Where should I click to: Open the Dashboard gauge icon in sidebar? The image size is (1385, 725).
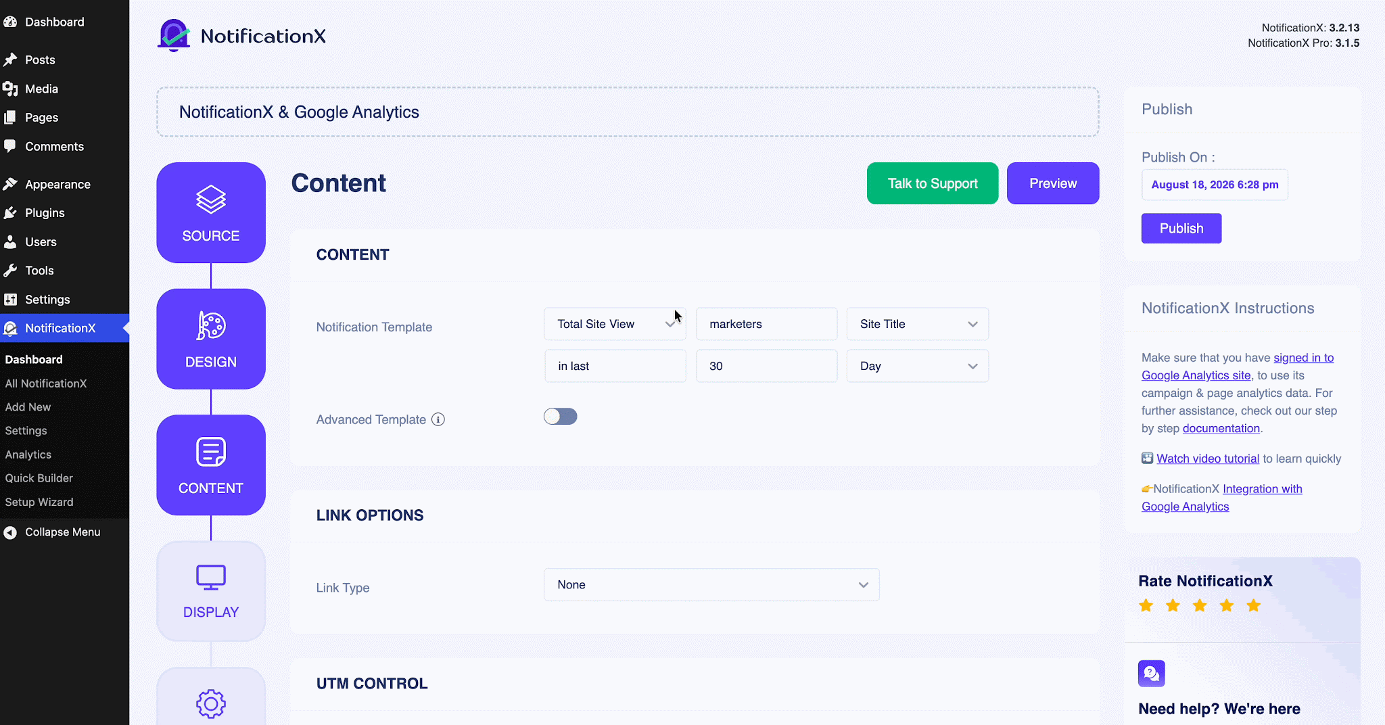[10, 22]
